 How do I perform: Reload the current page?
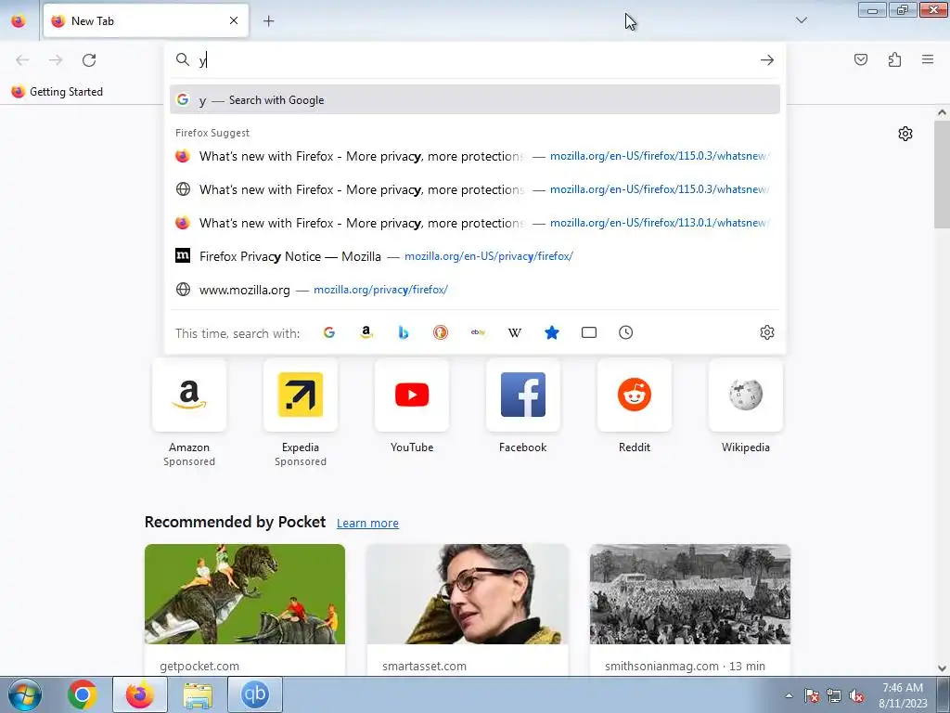tap(89, 60)
